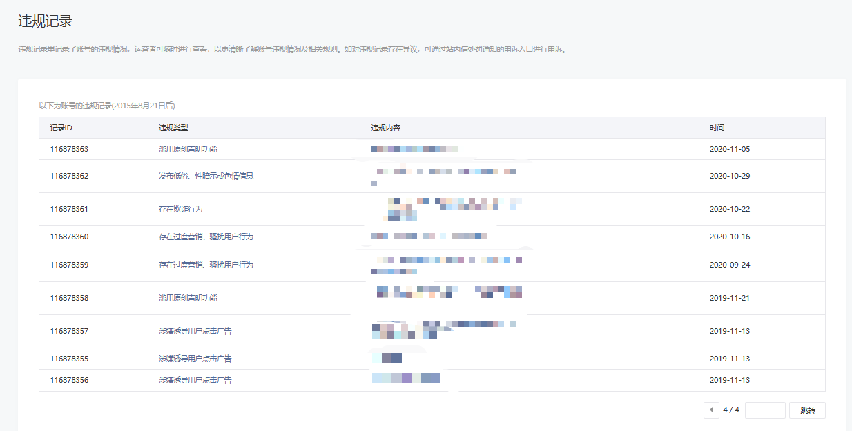Open 存在过度营销 link for record 116878360

(206, 237)
